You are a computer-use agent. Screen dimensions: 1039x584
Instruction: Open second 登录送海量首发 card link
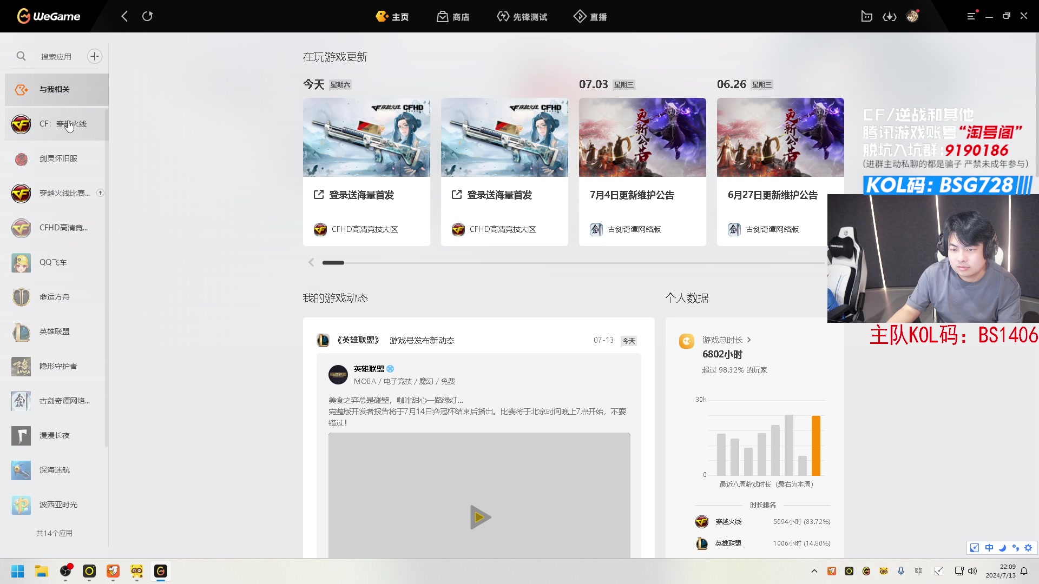click(492, 195)
